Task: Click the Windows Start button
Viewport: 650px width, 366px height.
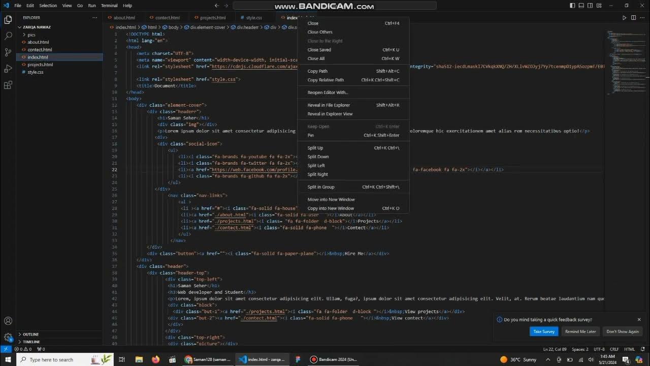Action: click(8, 359)
